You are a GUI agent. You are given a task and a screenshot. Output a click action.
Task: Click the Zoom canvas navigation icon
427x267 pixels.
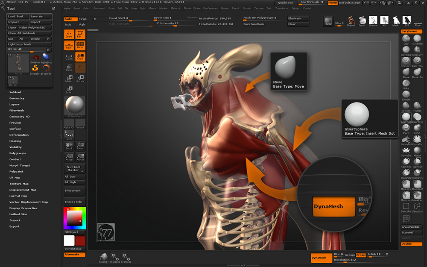coord(80,146)
